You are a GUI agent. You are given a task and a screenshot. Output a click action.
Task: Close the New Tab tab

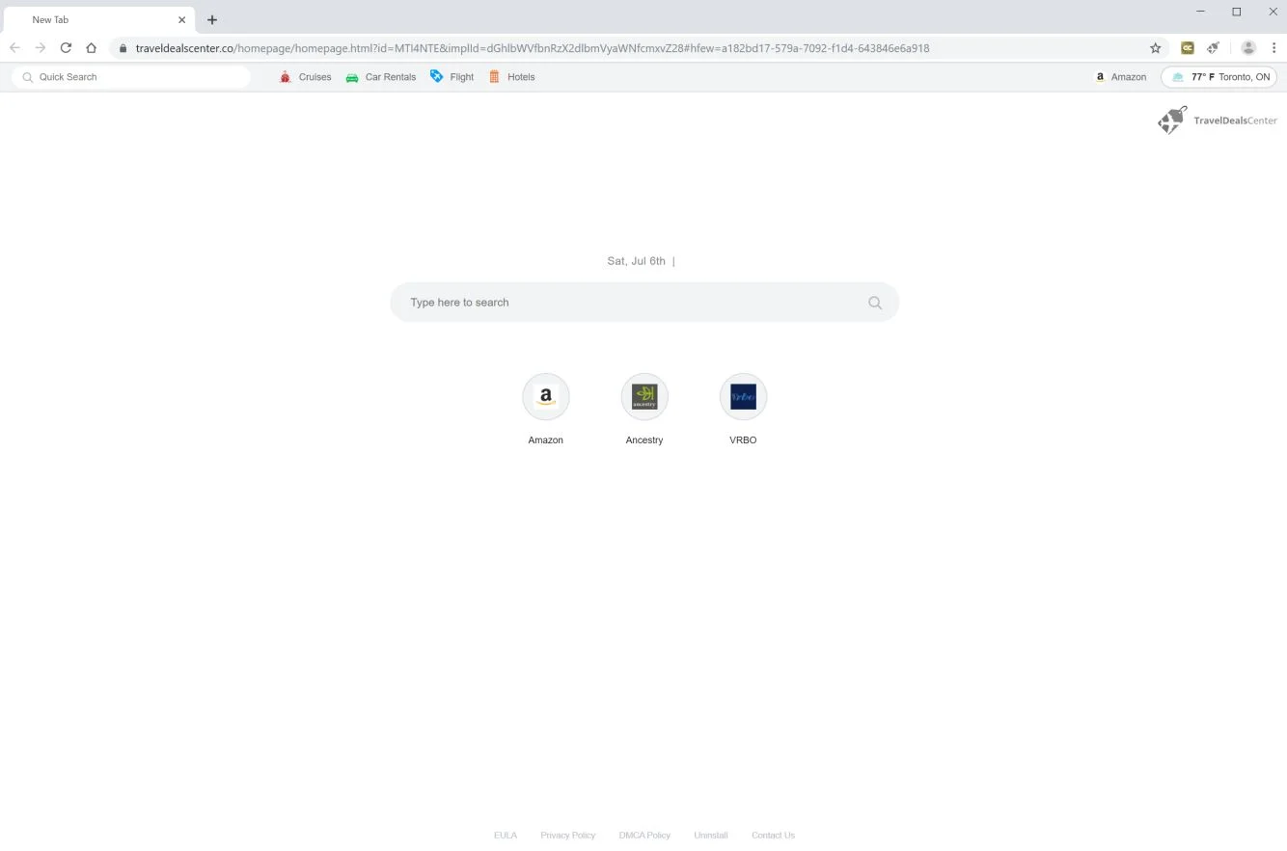pyautogui.click(x=181, y=19)
